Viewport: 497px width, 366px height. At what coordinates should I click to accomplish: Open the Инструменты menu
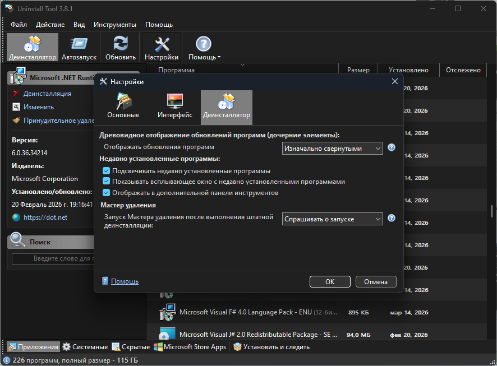[114, 25]
